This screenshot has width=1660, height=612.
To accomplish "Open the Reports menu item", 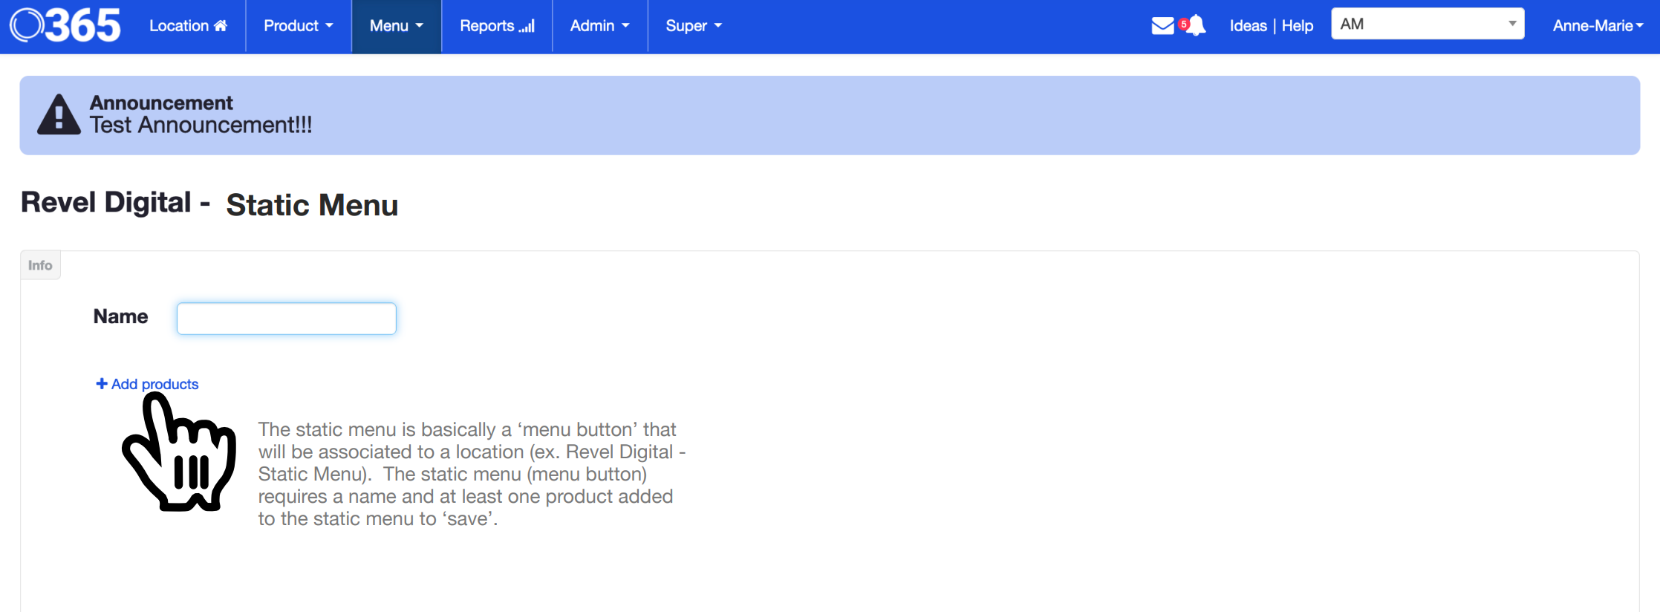I will click(497, 26).
